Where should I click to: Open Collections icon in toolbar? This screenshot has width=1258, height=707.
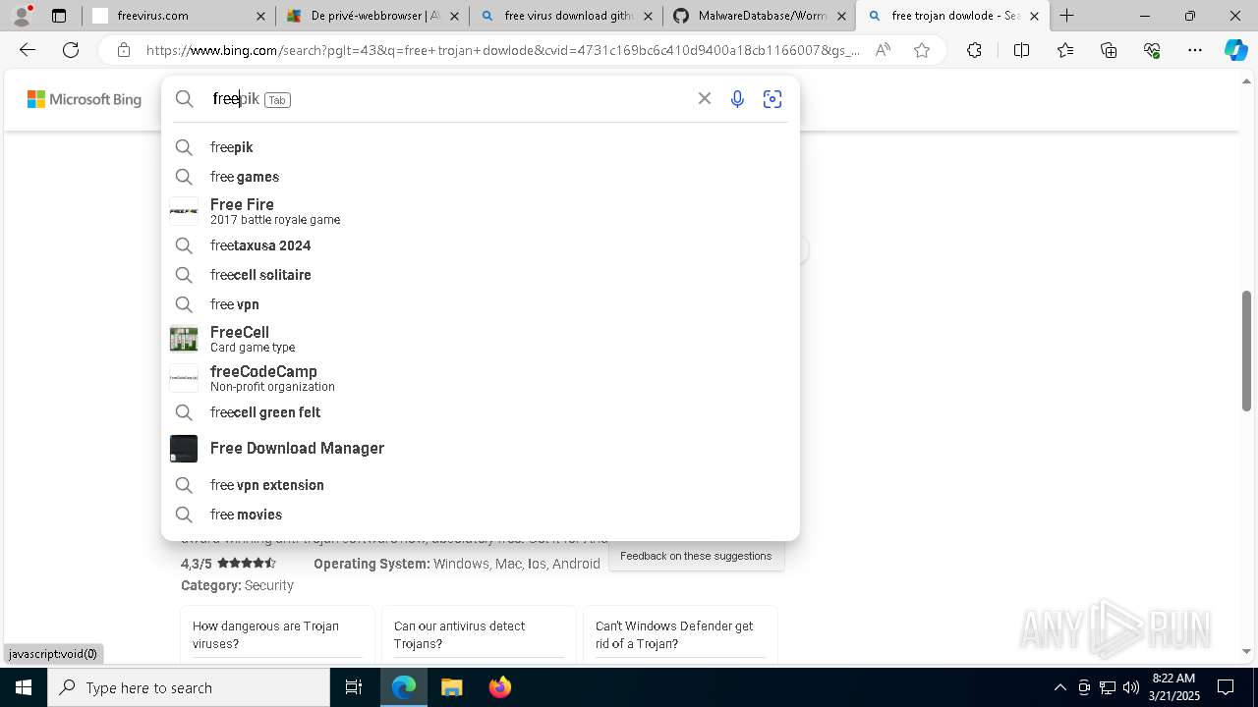pyautogui.click(x=1109, y=50)
